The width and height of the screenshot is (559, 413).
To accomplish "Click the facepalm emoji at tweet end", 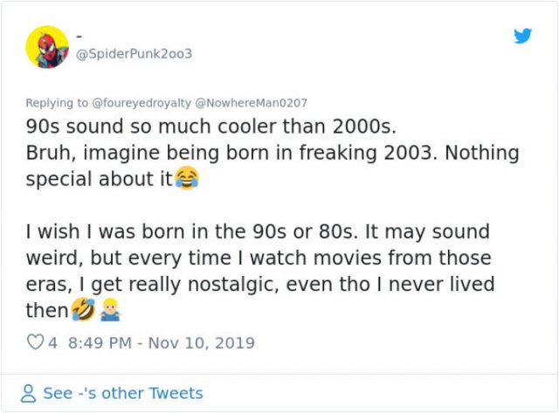I will 108,310.
